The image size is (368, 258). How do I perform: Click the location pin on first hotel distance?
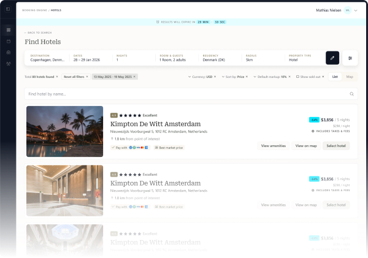pyautogui.click(x=112, y=139)
